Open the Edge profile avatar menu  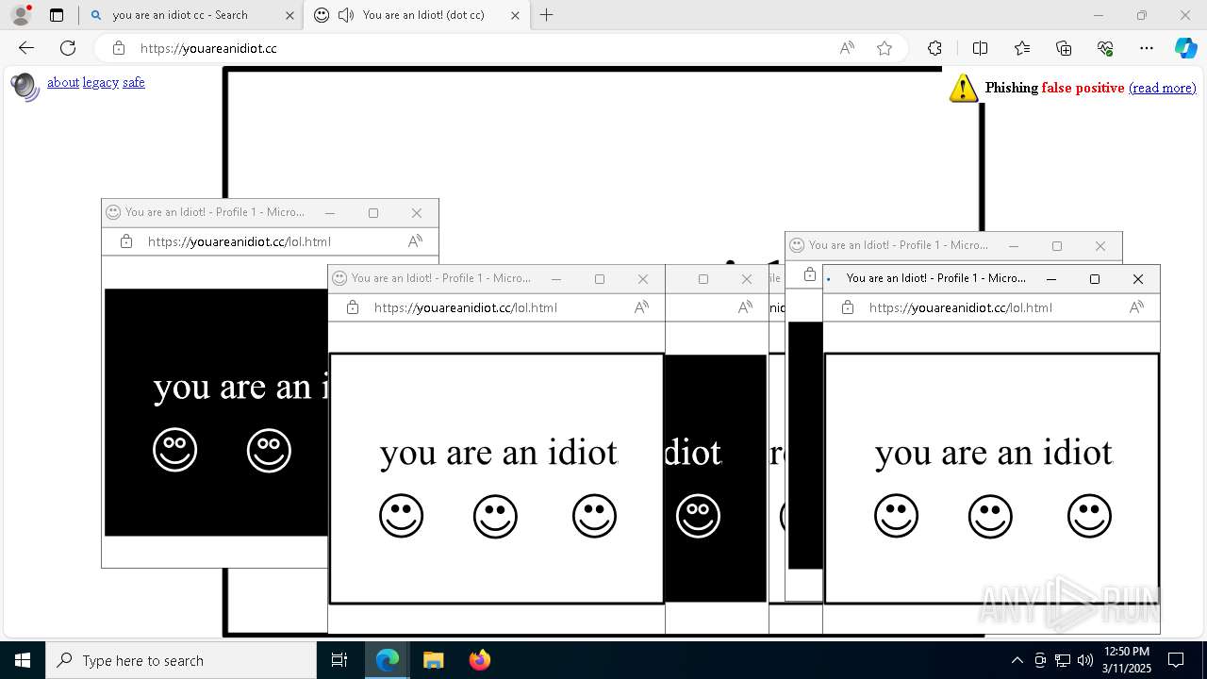click(x=21, y=15)
